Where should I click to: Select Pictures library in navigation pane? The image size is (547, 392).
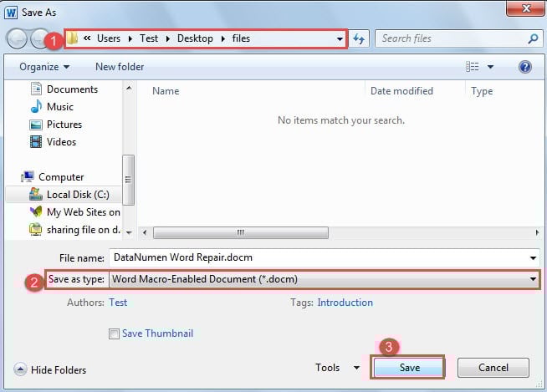(x=64, y=125)
